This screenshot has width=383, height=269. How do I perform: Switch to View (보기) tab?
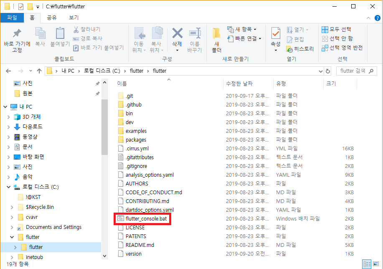[x=74, y=18]
